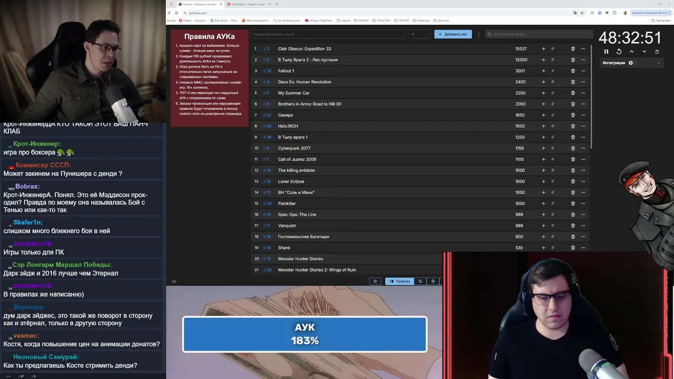Click ruble icon on Shank row
This screenshot has width=674, height=379.
coord(553,248)
